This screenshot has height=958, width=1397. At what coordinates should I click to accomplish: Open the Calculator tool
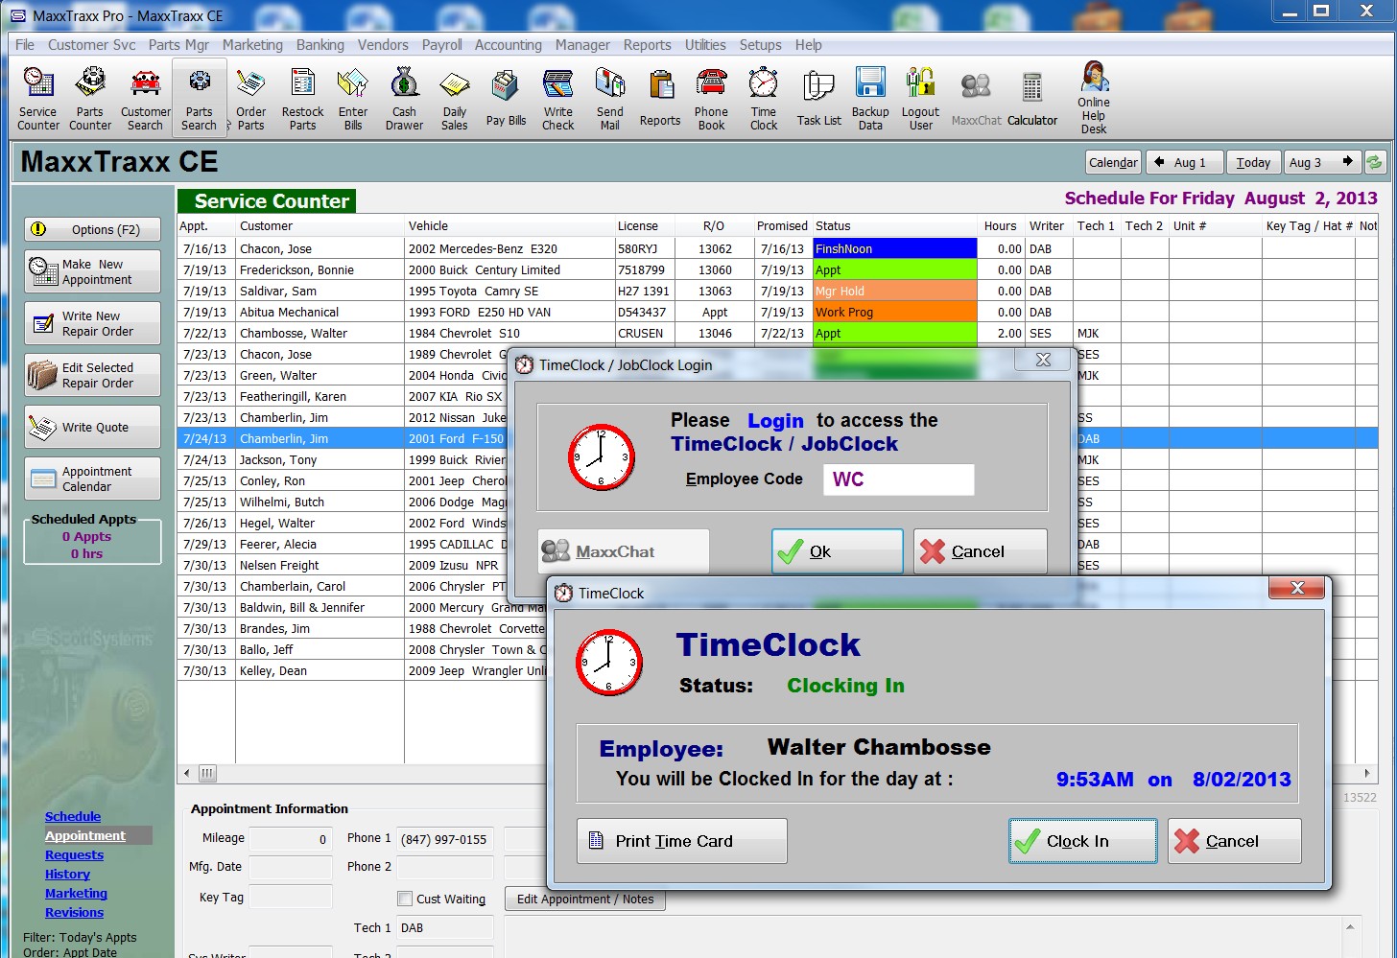[x=1032, y=97]
